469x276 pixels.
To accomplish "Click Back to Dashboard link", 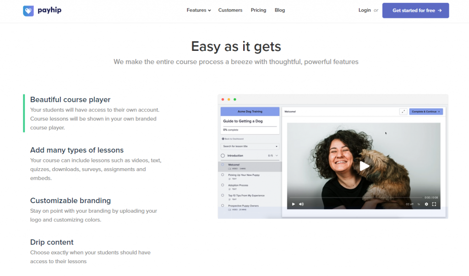I will click(x=233, y=139).
